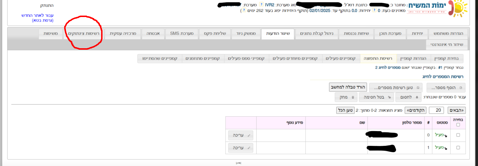The width and height of the screenshot is (478, 166).
Task: Click the help icon after IVR2 system type
Action: pyautogui.click(x=262, y=5)
